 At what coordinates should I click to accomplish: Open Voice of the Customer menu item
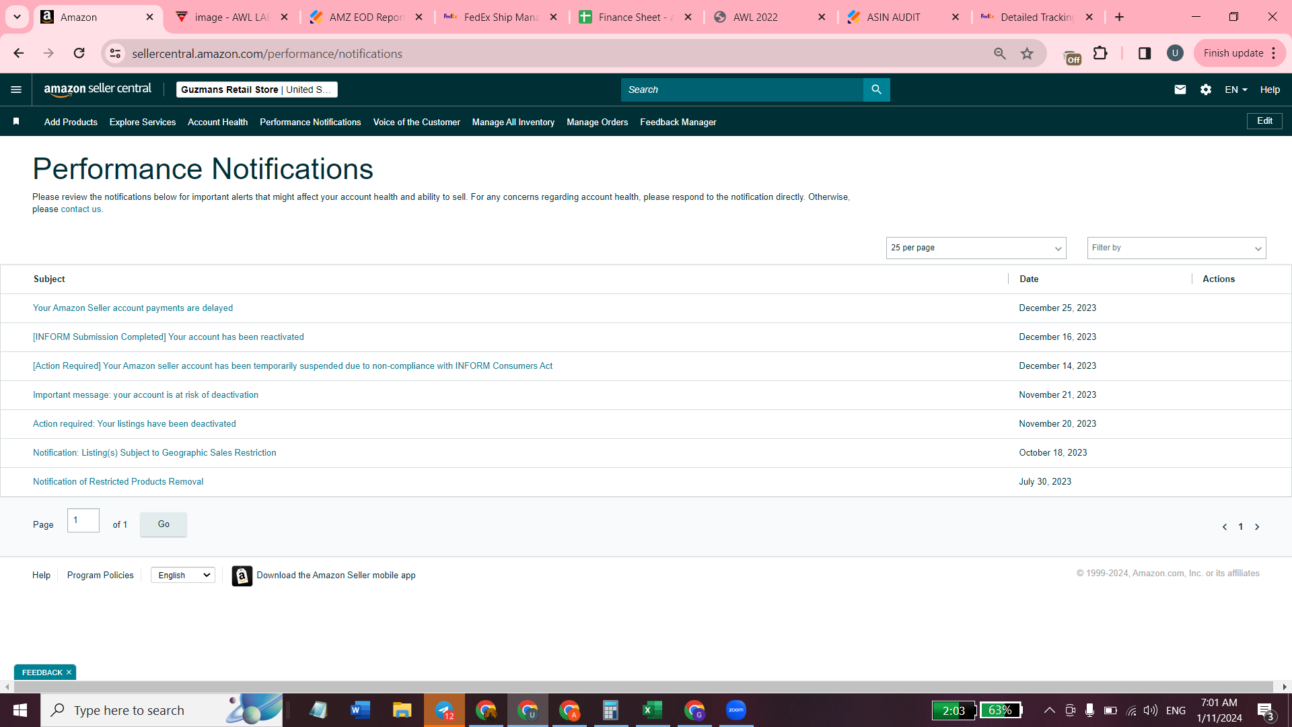pyautogui.click(x=417, y=122)
